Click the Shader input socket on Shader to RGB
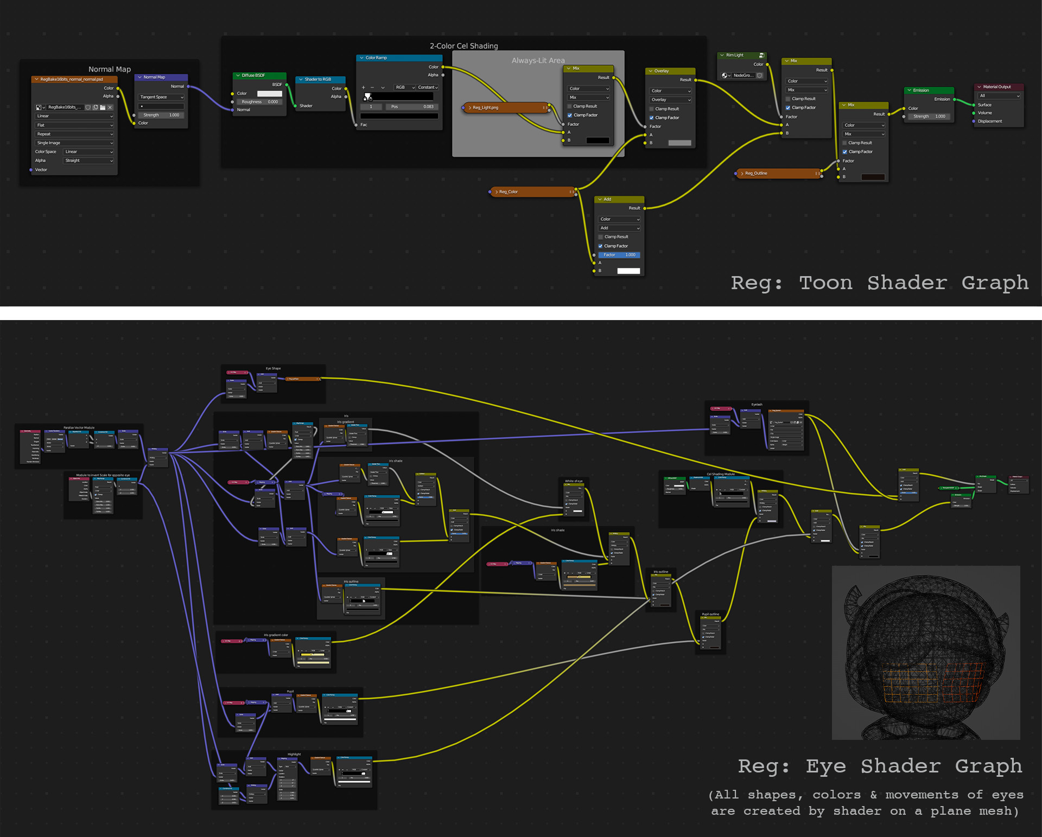 point(295,106)
